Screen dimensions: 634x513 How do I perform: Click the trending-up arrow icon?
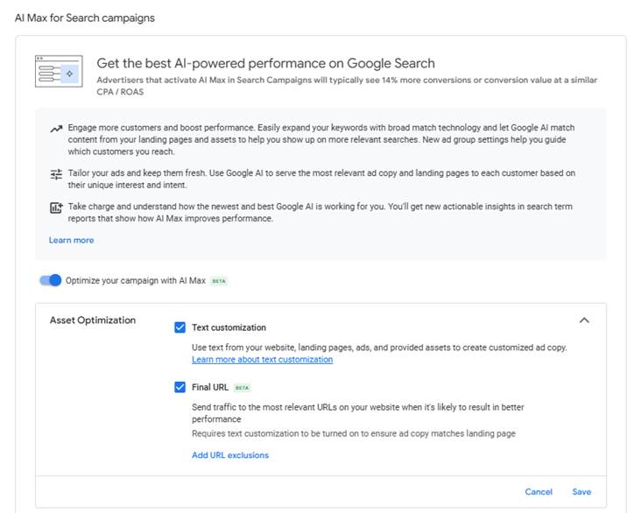click(57, 129)
